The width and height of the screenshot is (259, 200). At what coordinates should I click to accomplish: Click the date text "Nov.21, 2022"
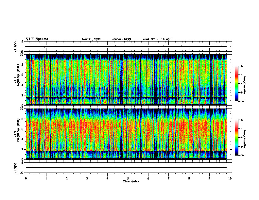[x=91, y=39]
